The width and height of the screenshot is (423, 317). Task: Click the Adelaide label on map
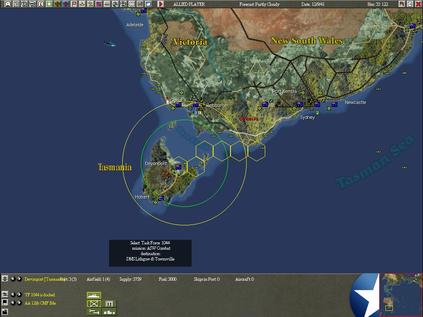pos(135,25)
